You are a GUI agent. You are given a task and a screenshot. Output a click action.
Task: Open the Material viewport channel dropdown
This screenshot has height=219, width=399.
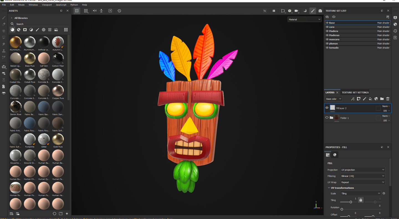pyautogui.click(x=304, y=19)
